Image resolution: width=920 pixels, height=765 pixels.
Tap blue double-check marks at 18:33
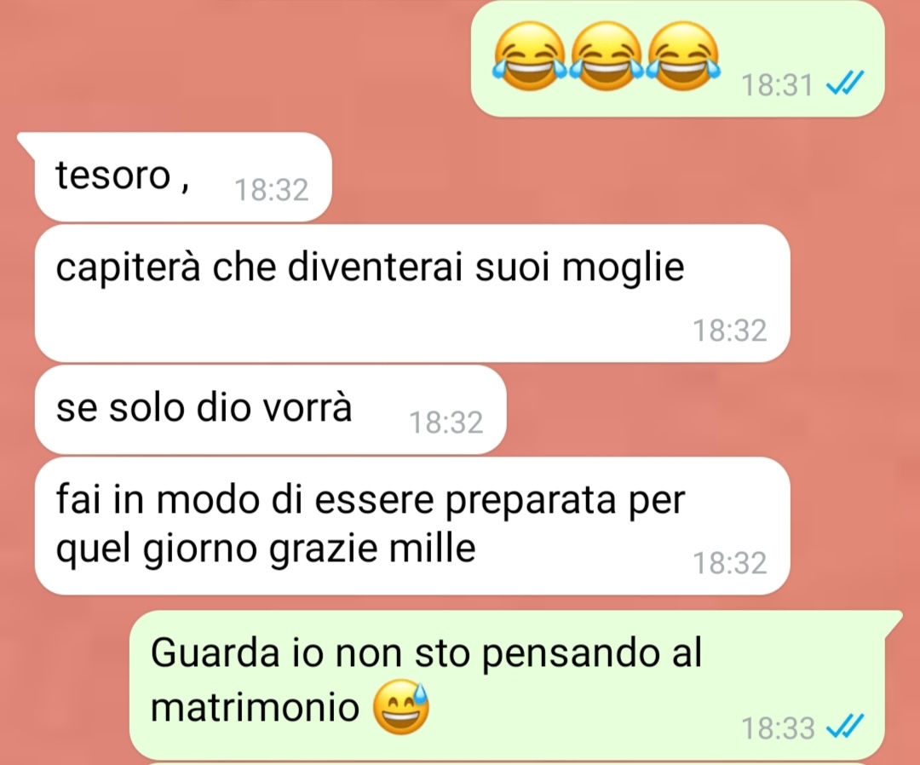[x=845, y=727]
